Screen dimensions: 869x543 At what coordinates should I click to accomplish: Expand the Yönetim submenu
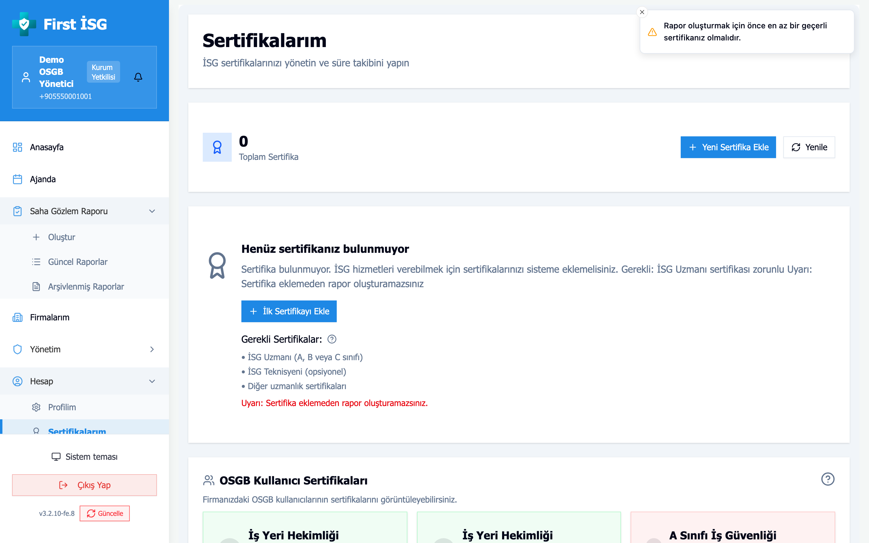(152, 349)
